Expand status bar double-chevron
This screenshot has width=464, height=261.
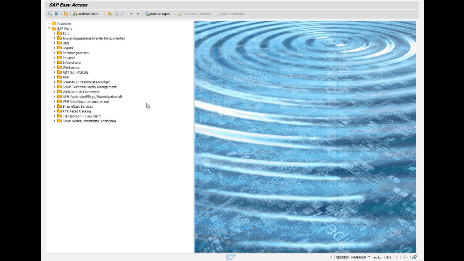pyautogui.click(x=331, y=257)
